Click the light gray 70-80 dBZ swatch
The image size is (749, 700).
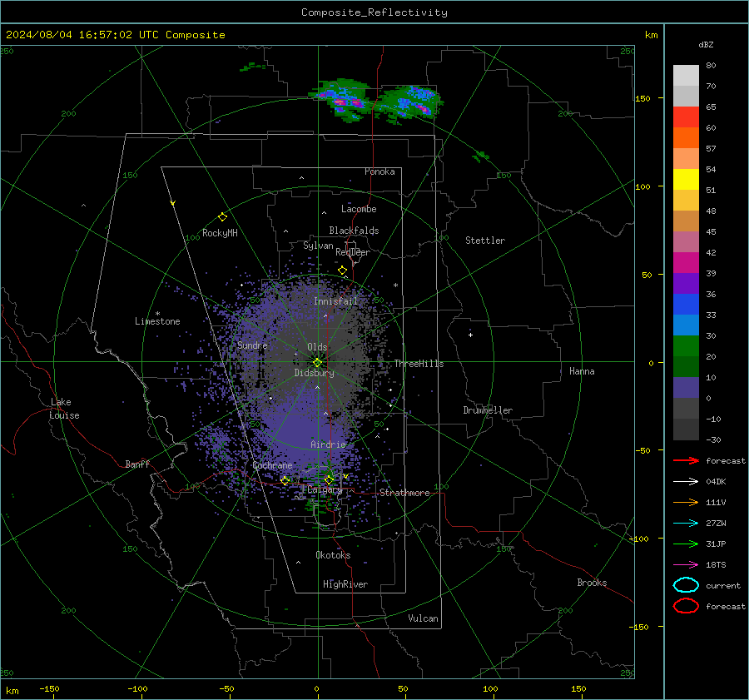point(686,76)
